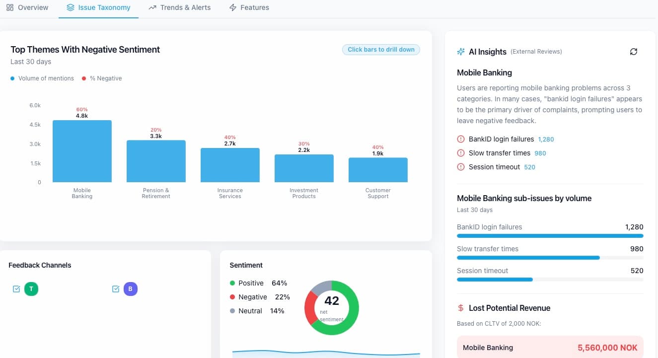The image size is (658, 358).
Task: Click the AI Insights sparkle icon
Action: click(460, 51)
